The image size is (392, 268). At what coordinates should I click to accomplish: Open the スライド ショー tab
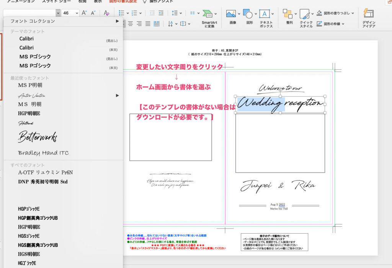click(54, 1)
